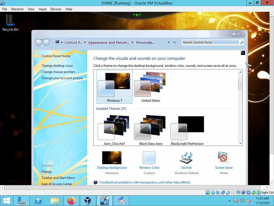Click in the Search Control Panel field
Viewport: 274px width, 206px height.
tap(211, 42)
